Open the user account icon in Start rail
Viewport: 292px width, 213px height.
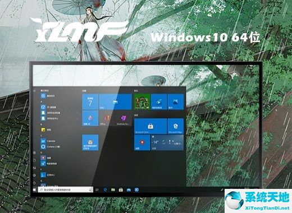[34, 152]
